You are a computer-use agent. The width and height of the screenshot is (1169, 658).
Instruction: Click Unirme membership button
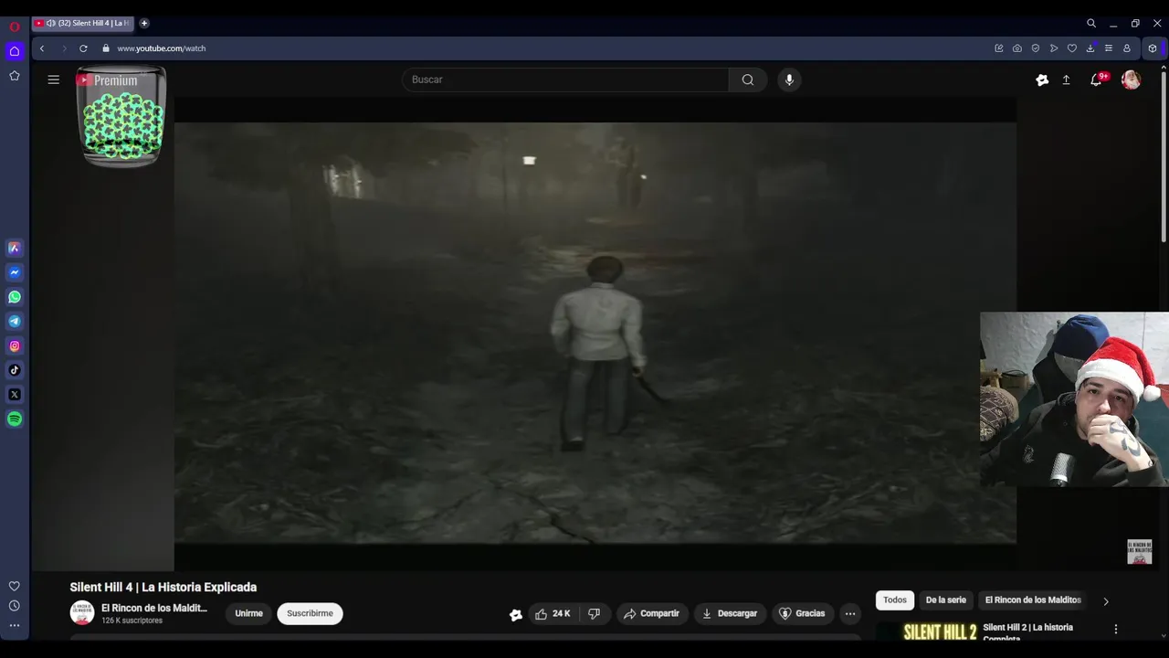[x=248, y=613]
